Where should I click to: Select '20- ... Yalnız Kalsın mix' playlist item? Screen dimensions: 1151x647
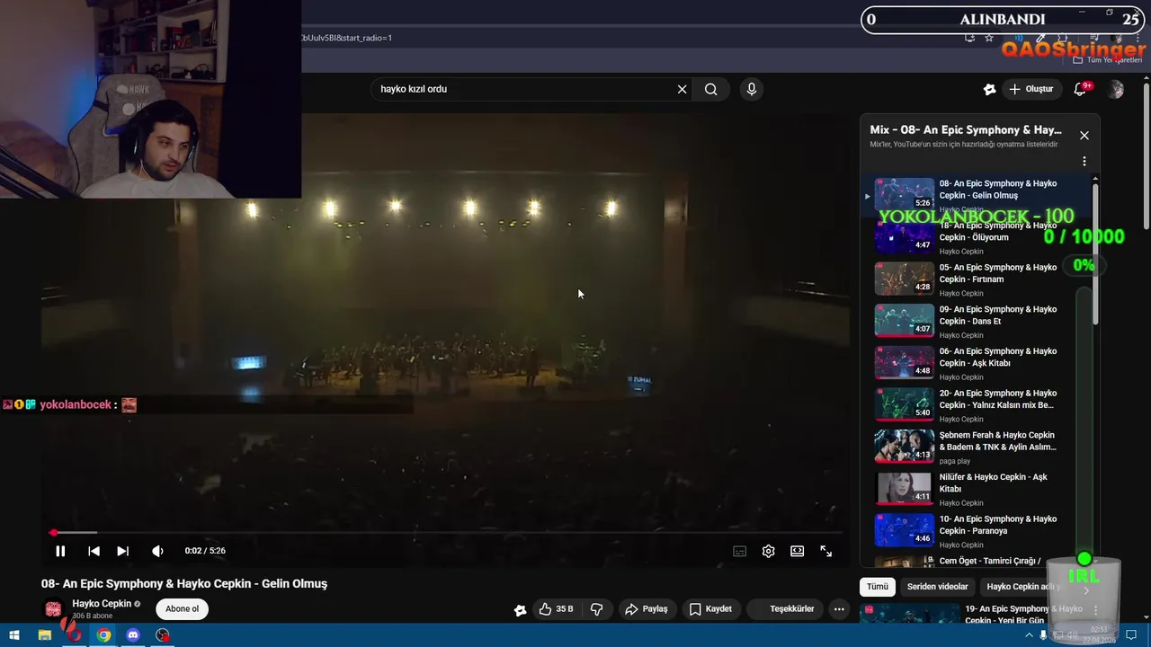click(x=976, y=405)
